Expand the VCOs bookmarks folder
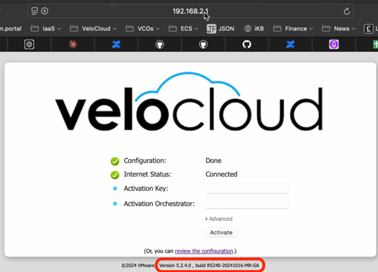 point(142,28)
